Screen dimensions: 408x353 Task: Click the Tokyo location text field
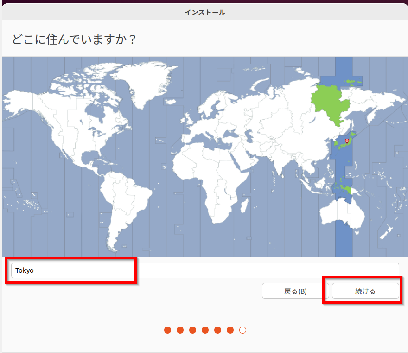tap(205, 270)
